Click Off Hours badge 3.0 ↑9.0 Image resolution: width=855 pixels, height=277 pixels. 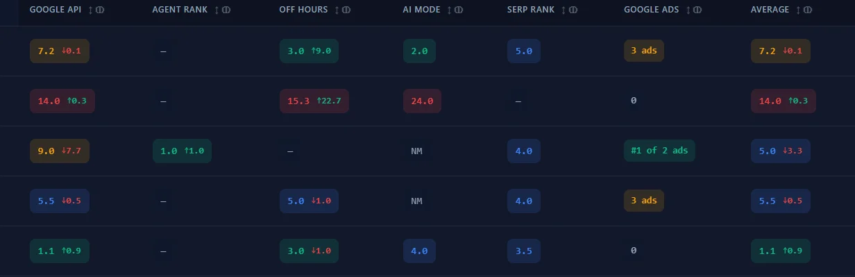(309, 51)
